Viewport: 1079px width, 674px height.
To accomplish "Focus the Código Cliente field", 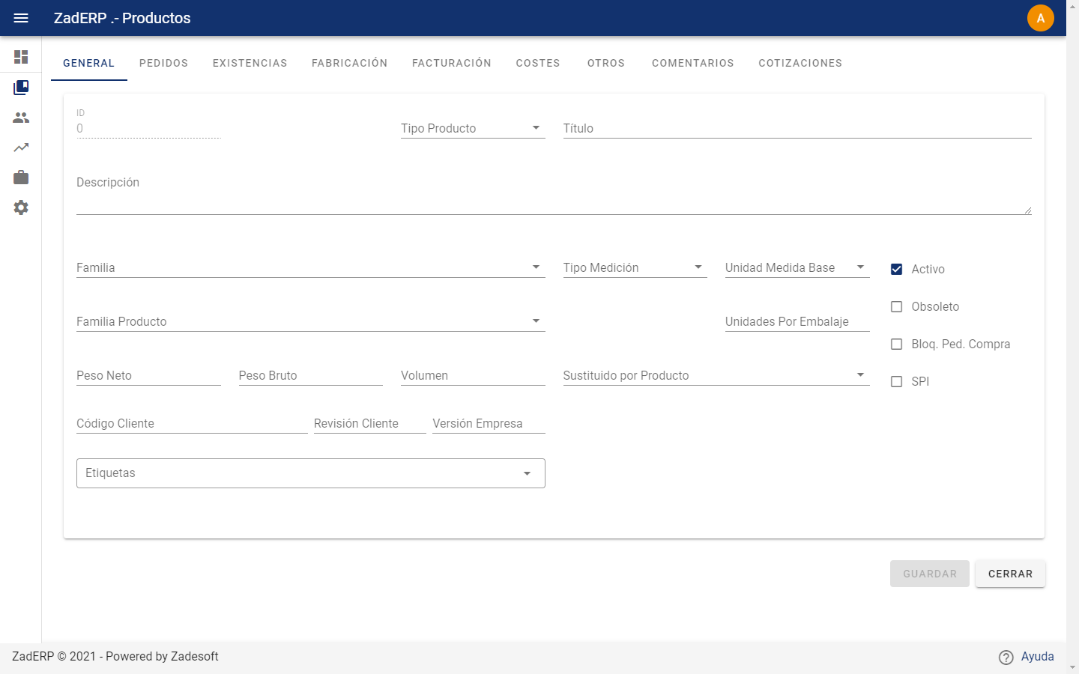I will [x=192, y=423].
